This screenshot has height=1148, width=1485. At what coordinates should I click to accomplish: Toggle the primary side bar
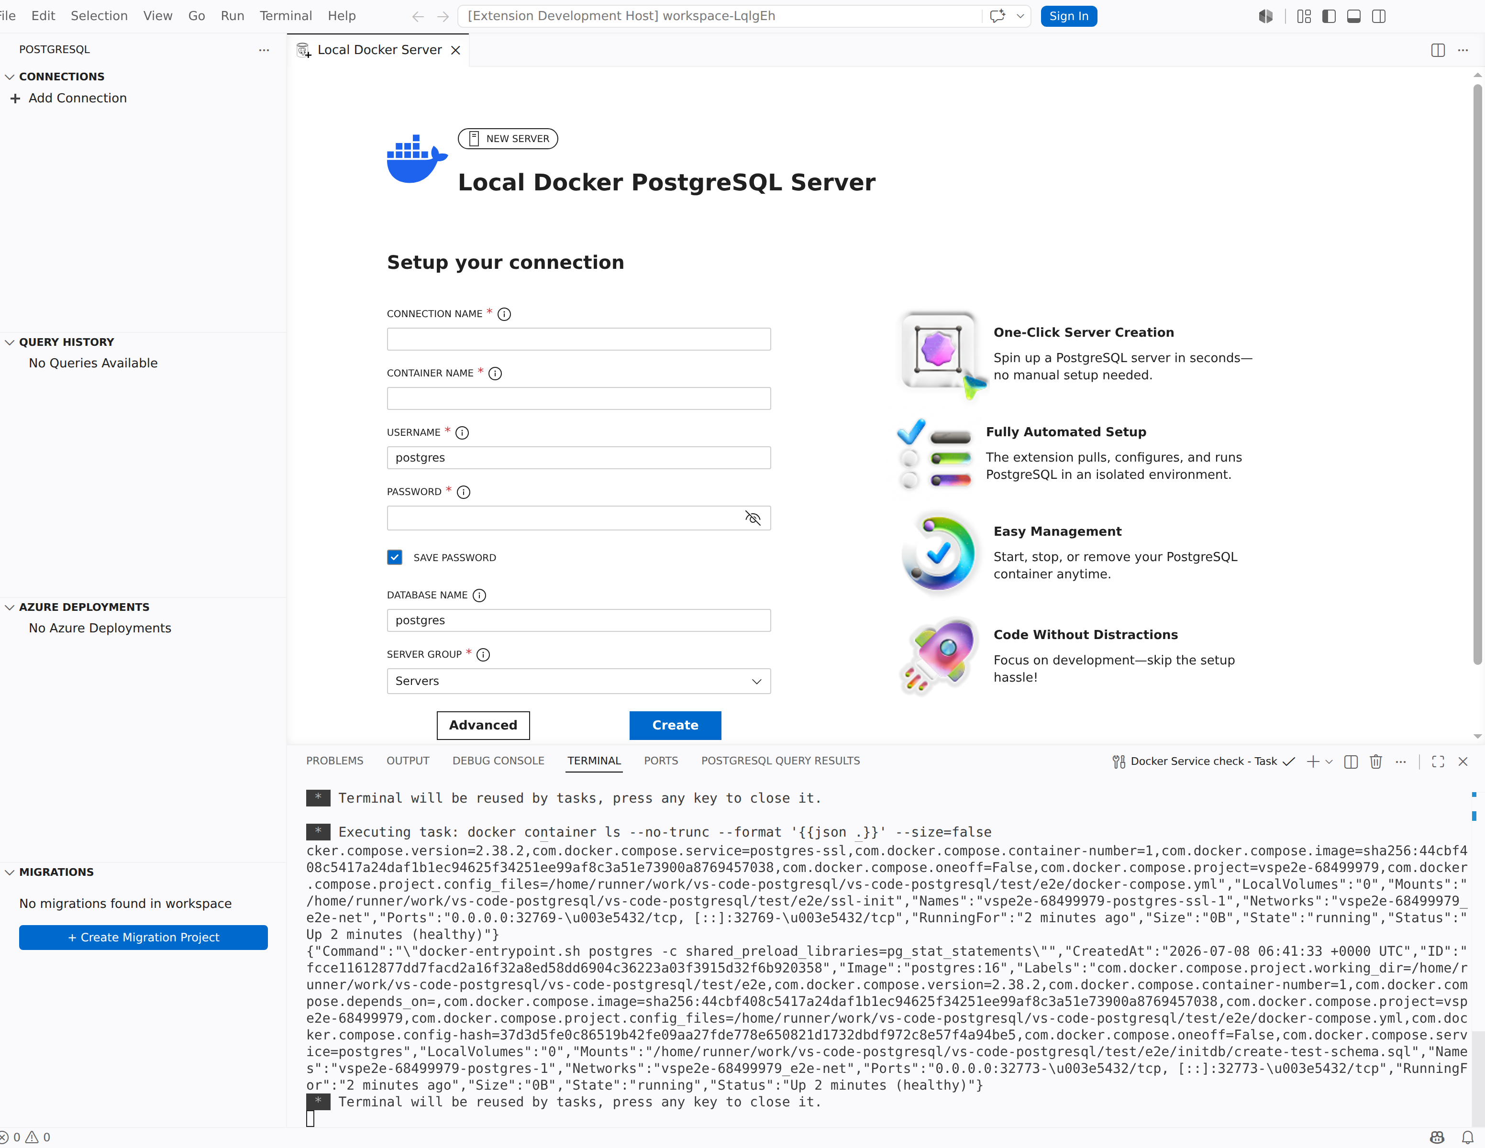click(1329, 16)
